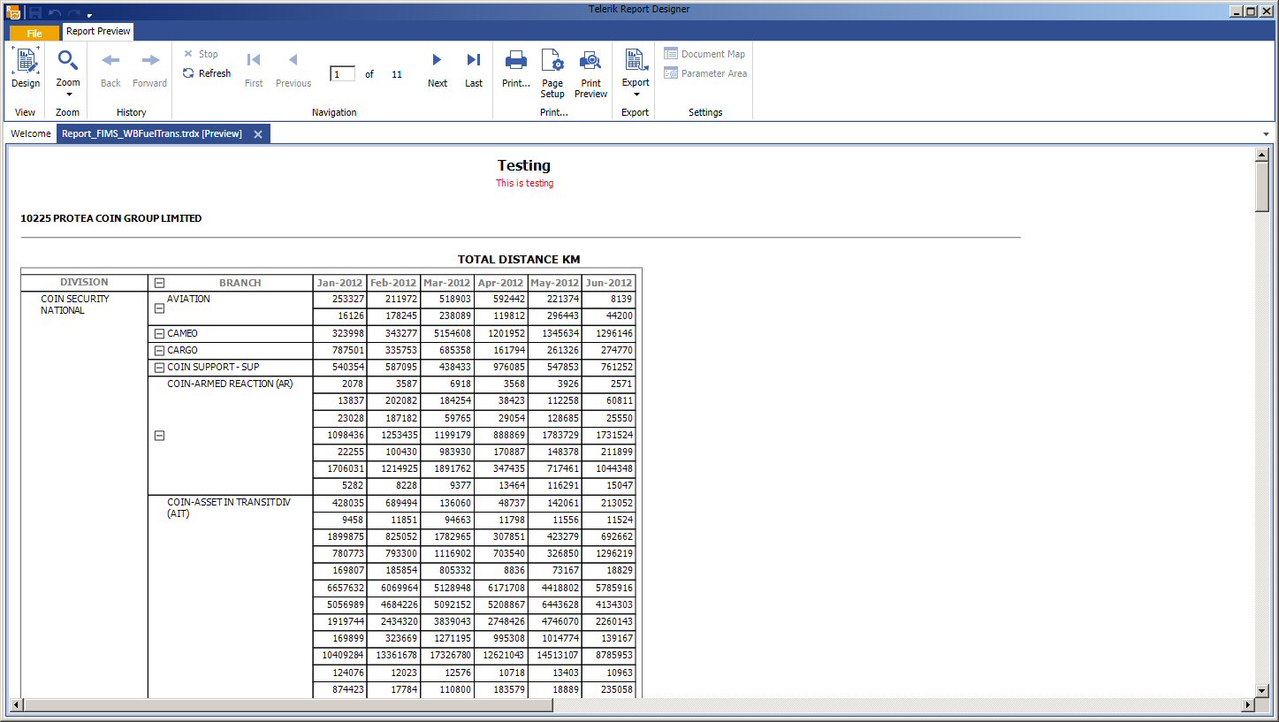
Task: Click the Testing report title
Action: (524, 165)
